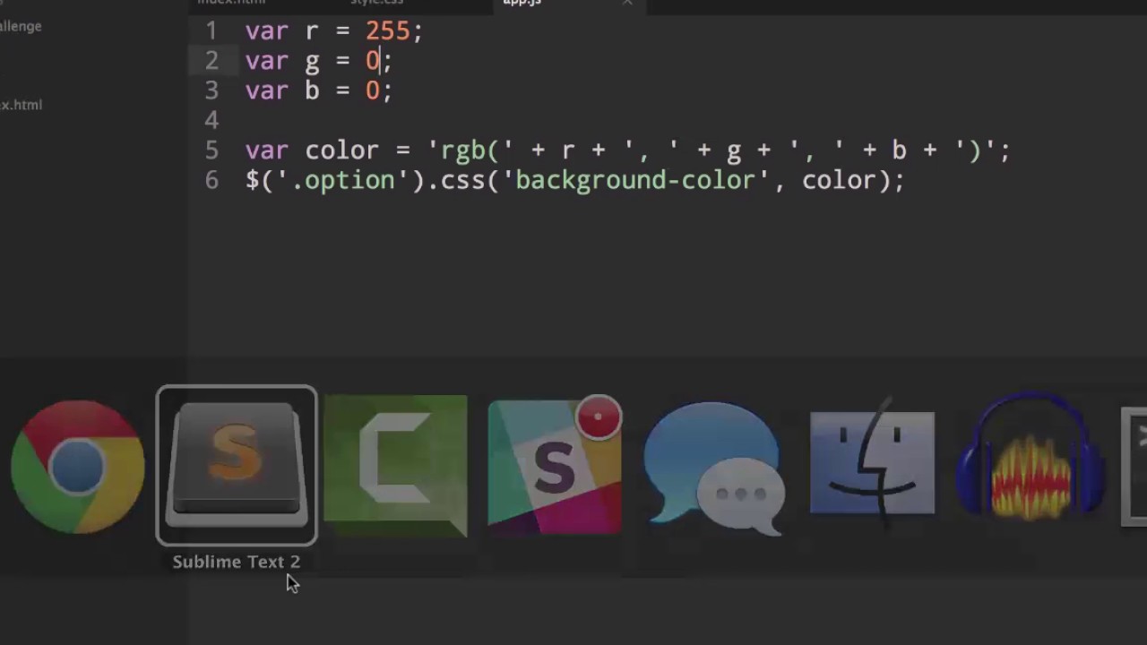Click the sidebar folder ending in 'allenge'

tap(21, 26)
